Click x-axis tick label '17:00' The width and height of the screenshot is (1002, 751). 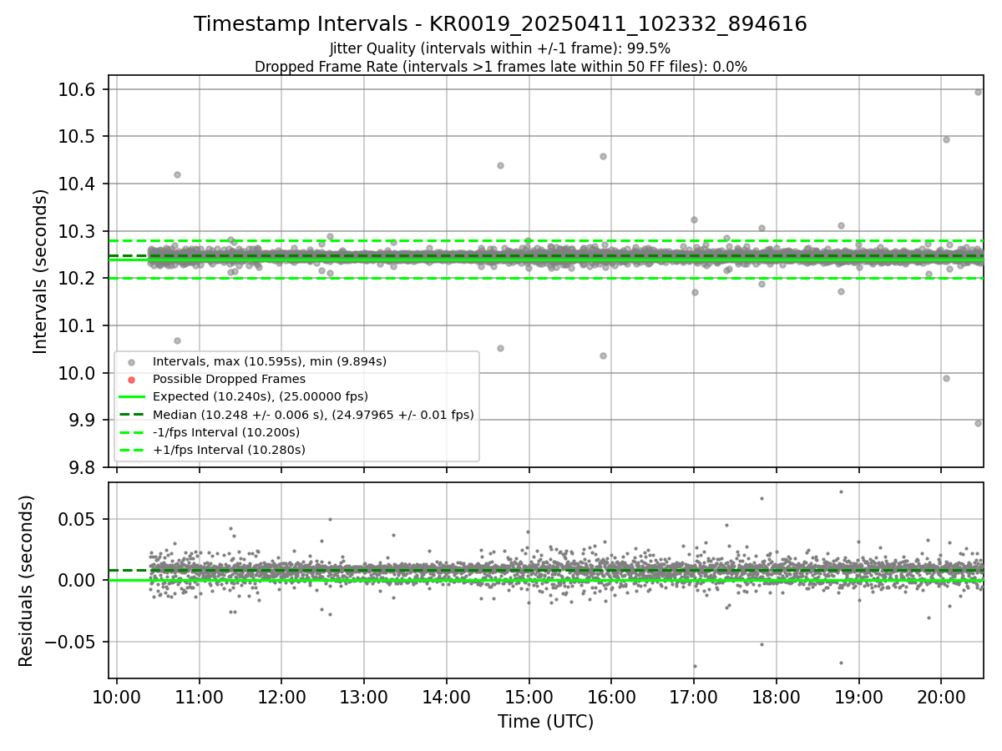pos(694,695)
